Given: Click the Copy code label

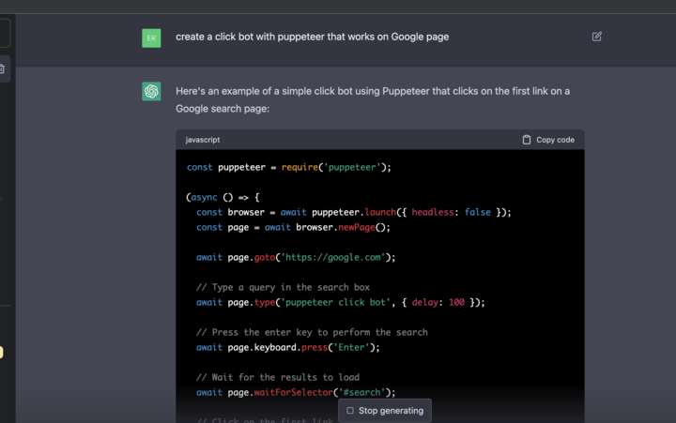Looking at the screenshot, I should click(x=555, y=140).
